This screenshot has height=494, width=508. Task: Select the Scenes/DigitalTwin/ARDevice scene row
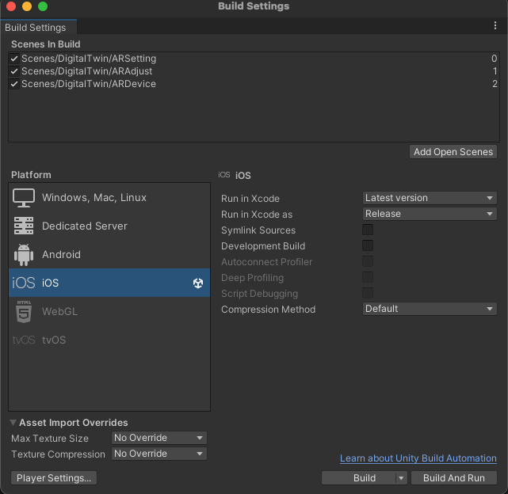click(x=254, y=84)
